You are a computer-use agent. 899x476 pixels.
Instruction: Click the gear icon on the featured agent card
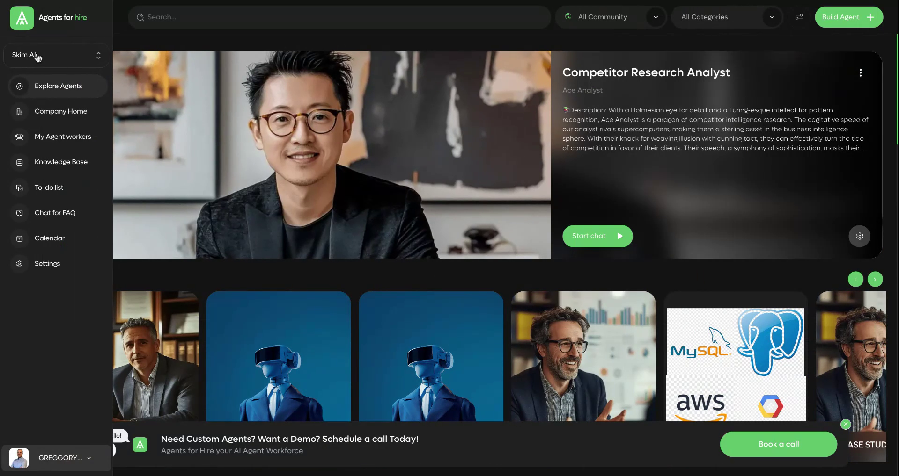[859, 236]
